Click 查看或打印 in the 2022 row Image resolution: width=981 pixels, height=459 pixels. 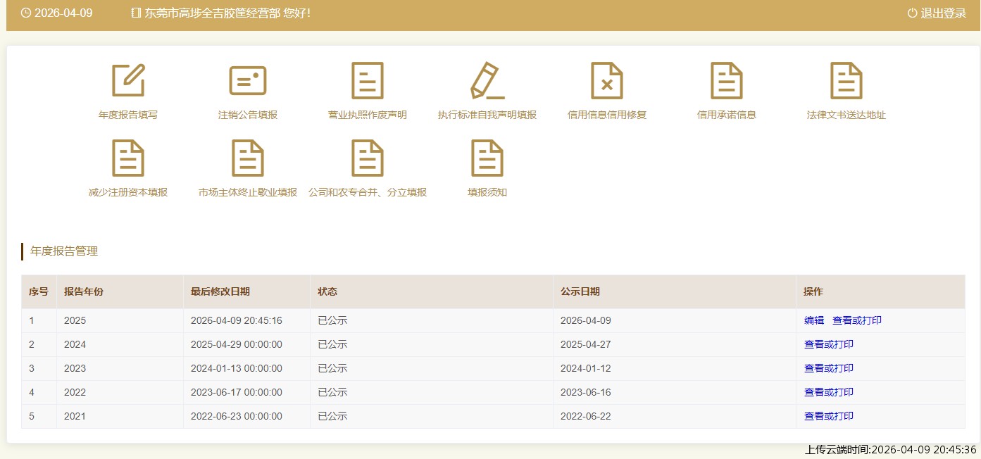pyautogui.click(x=829, y=392)
